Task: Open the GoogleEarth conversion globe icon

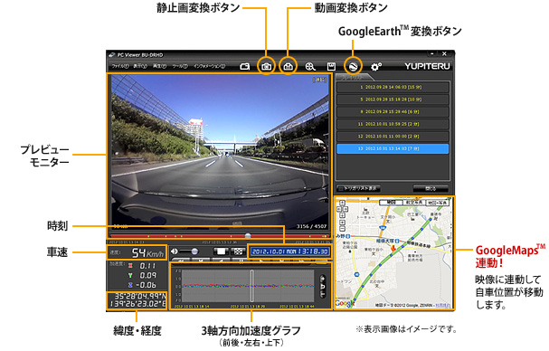Action: pyautogui.click(x=353, y=66)
